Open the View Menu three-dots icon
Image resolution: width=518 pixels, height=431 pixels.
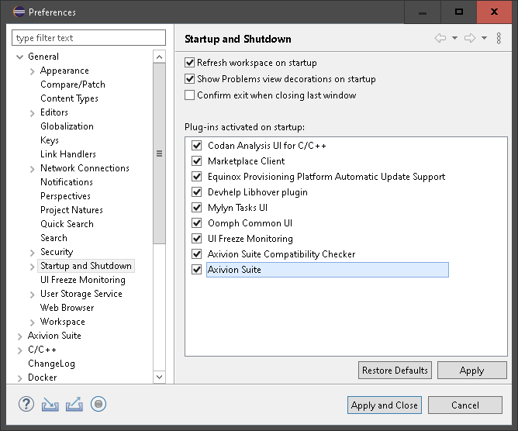coord(499,38)
